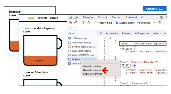The image size is (171, 94).
Task: Open network conditions wifi icon
Action: click(x=160, y=23)
